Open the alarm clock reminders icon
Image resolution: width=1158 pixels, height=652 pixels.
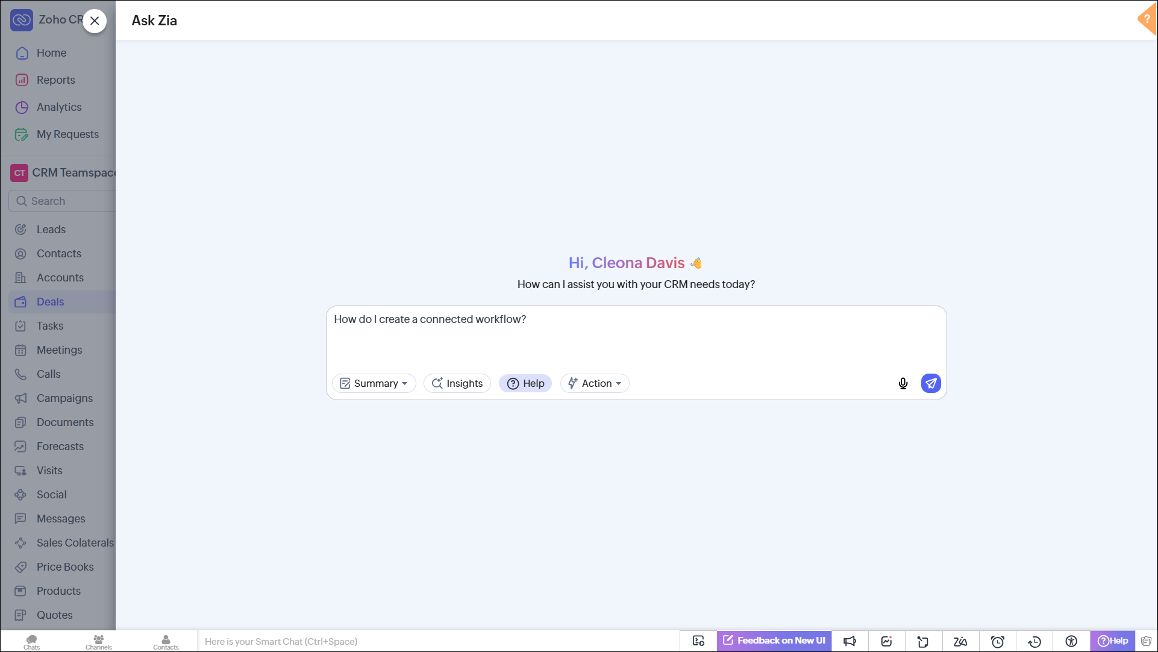pyautogui.click(x=998, y=641)
